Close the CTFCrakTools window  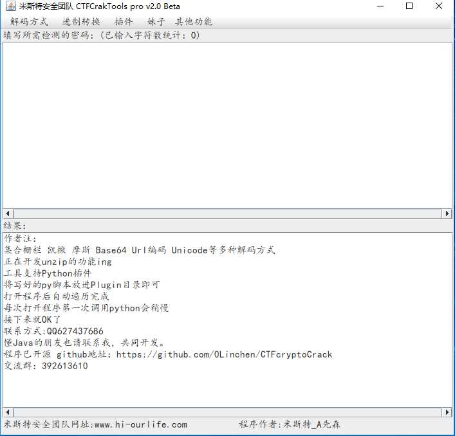[x=439, y=6]
